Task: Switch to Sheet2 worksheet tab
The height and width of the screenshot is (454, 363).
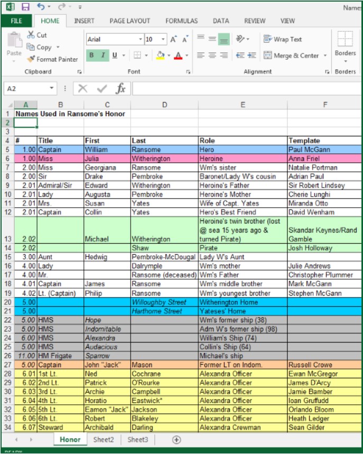Action: pyautogui.click(x=104, y=440)
